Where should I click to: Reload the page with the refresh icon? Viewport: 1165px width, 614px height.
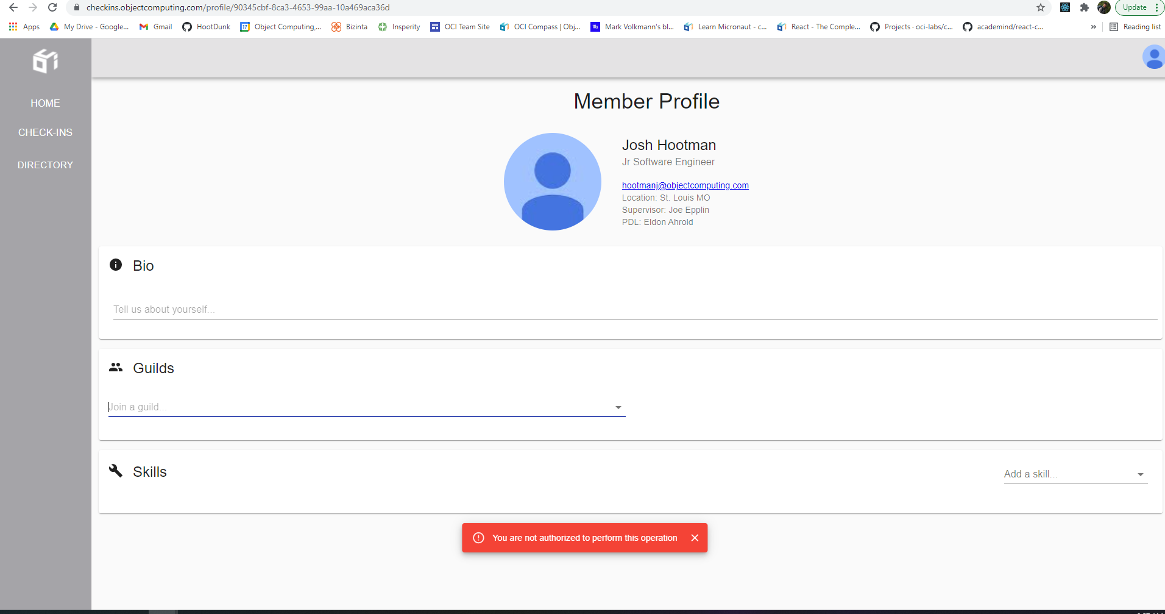point(52,7)
